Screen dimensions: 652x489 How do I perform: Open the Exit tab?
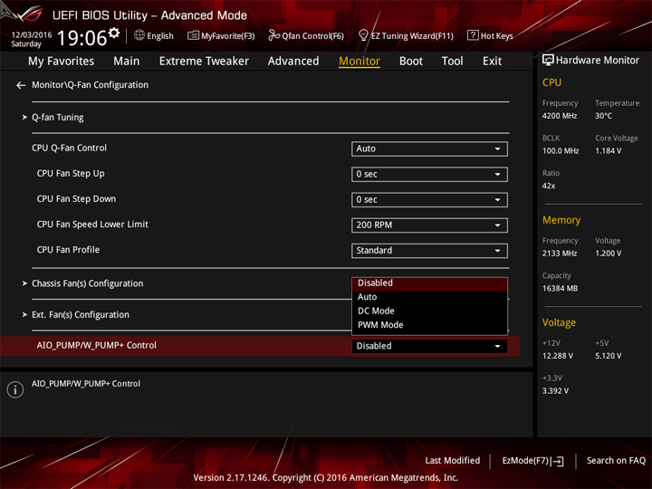(492, 62)
